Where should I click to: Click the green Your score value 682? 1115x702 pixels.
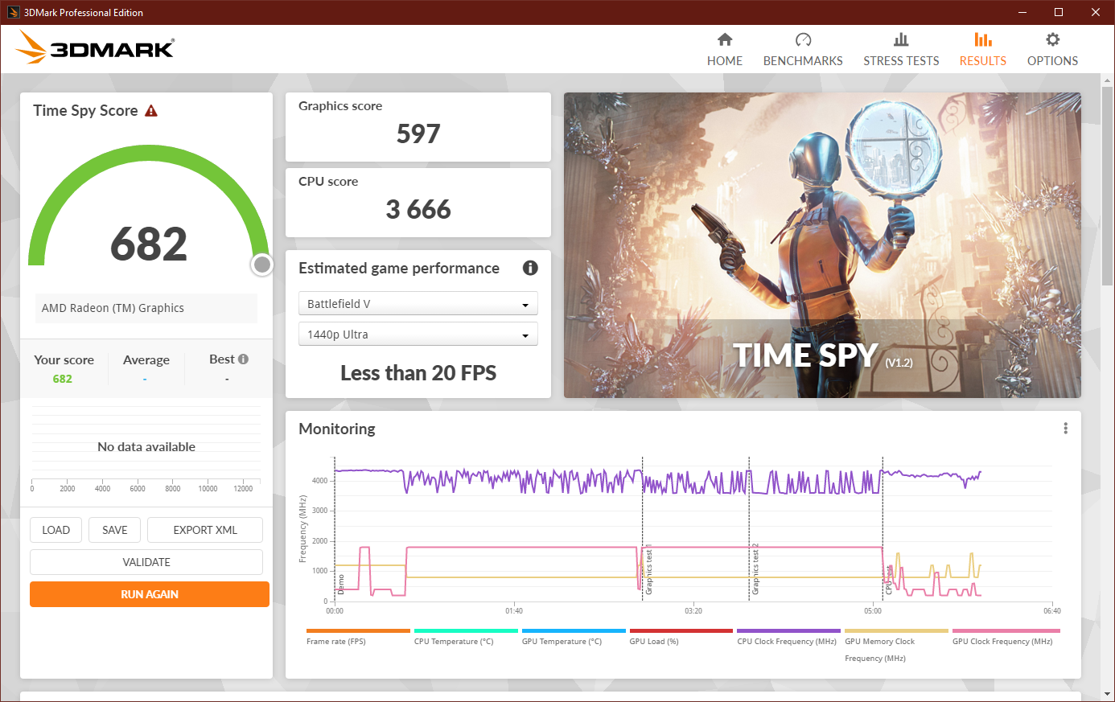63,379
